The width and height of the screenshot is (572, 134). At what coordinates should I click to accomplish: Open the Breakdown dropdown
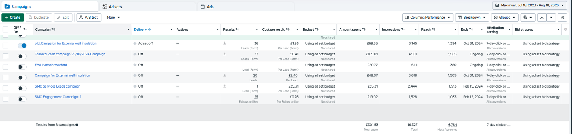click(x=472, y=17)
